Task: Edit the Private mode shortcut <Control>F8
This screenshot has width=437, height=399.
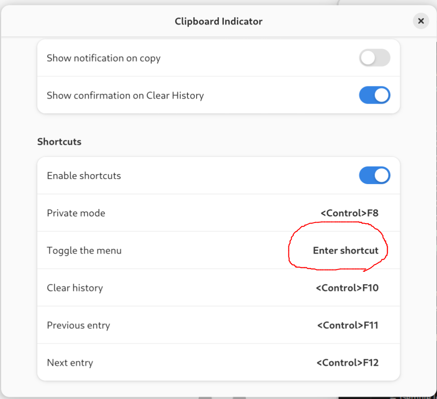Action: 350,213
